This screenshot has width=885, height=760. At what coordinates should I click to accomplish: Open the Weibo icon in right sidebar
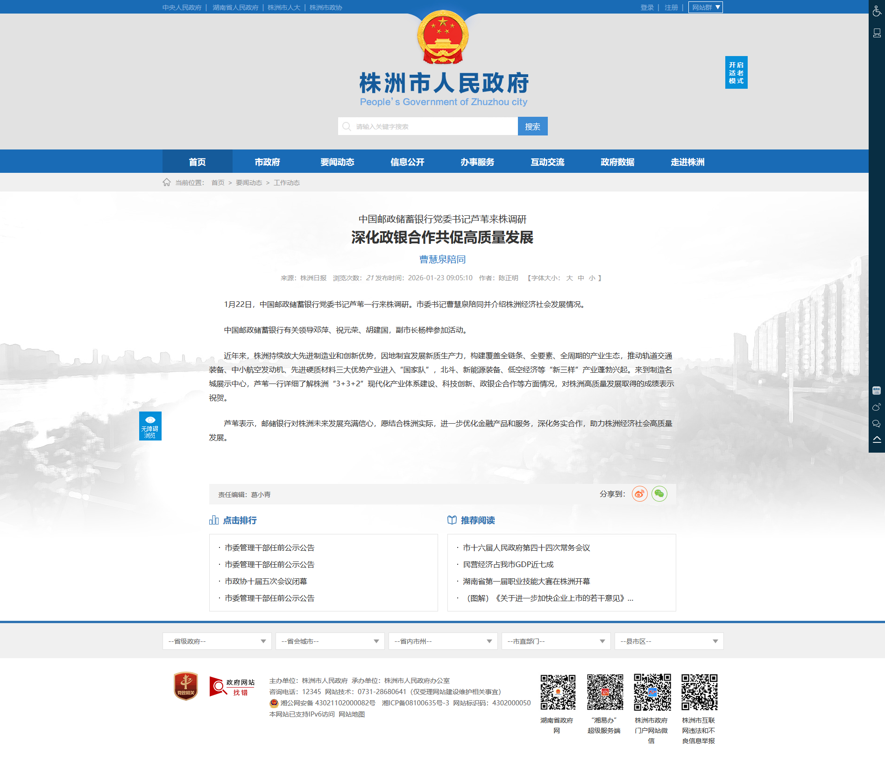click(x=877, y=407)
